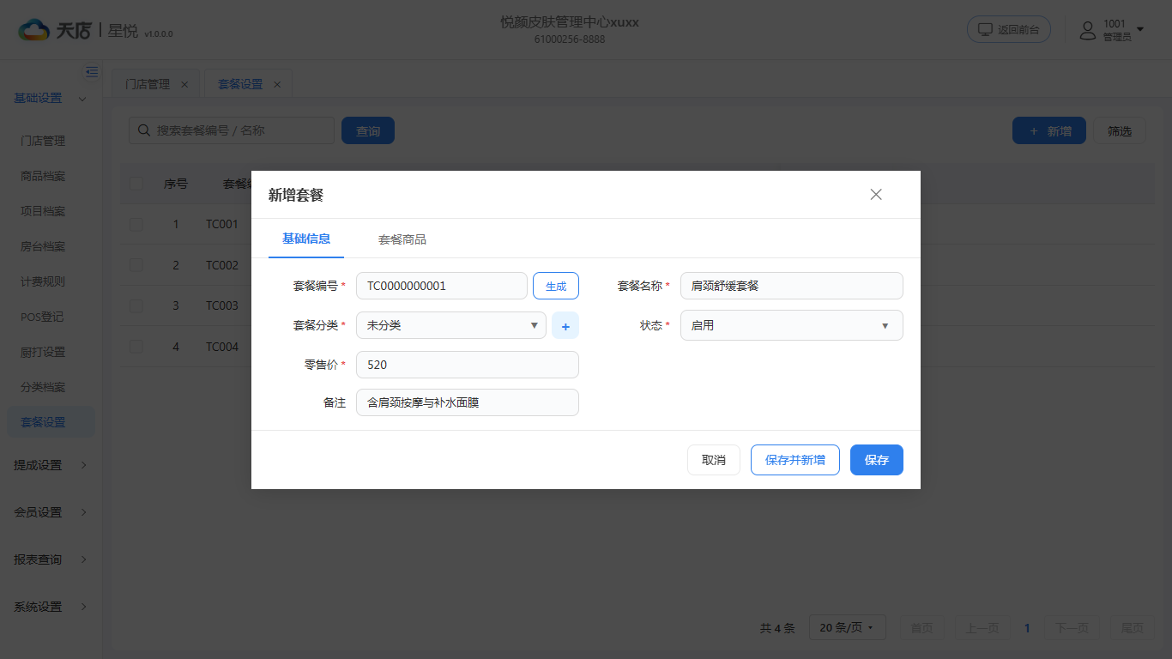Click the 生成 button for package code
1172x659 pixels.
tap(556, 286)
